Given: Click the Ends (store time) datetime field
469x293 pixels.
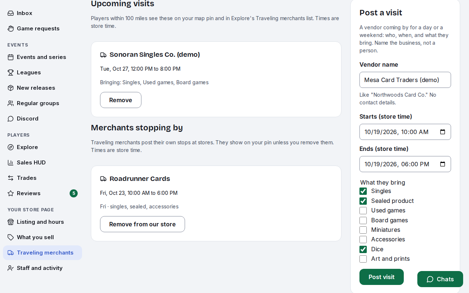Looking at the screenshot, I should pos(405,164).
